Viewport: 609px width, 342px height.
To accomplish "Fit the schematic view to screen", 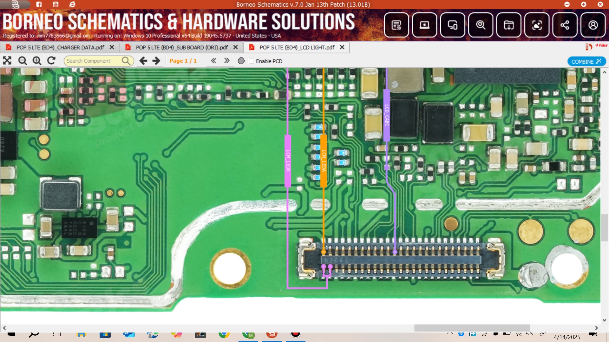I will [x=7, y=60].
